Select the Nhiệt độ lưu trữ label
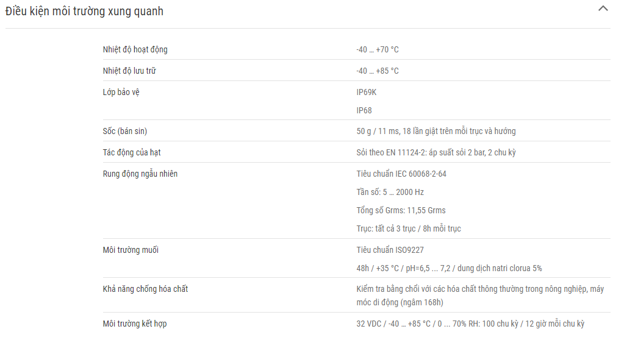 [x=129, y=71]
